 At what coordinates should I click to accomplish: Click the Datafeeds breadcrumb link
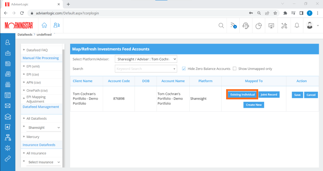coord(25,34)
